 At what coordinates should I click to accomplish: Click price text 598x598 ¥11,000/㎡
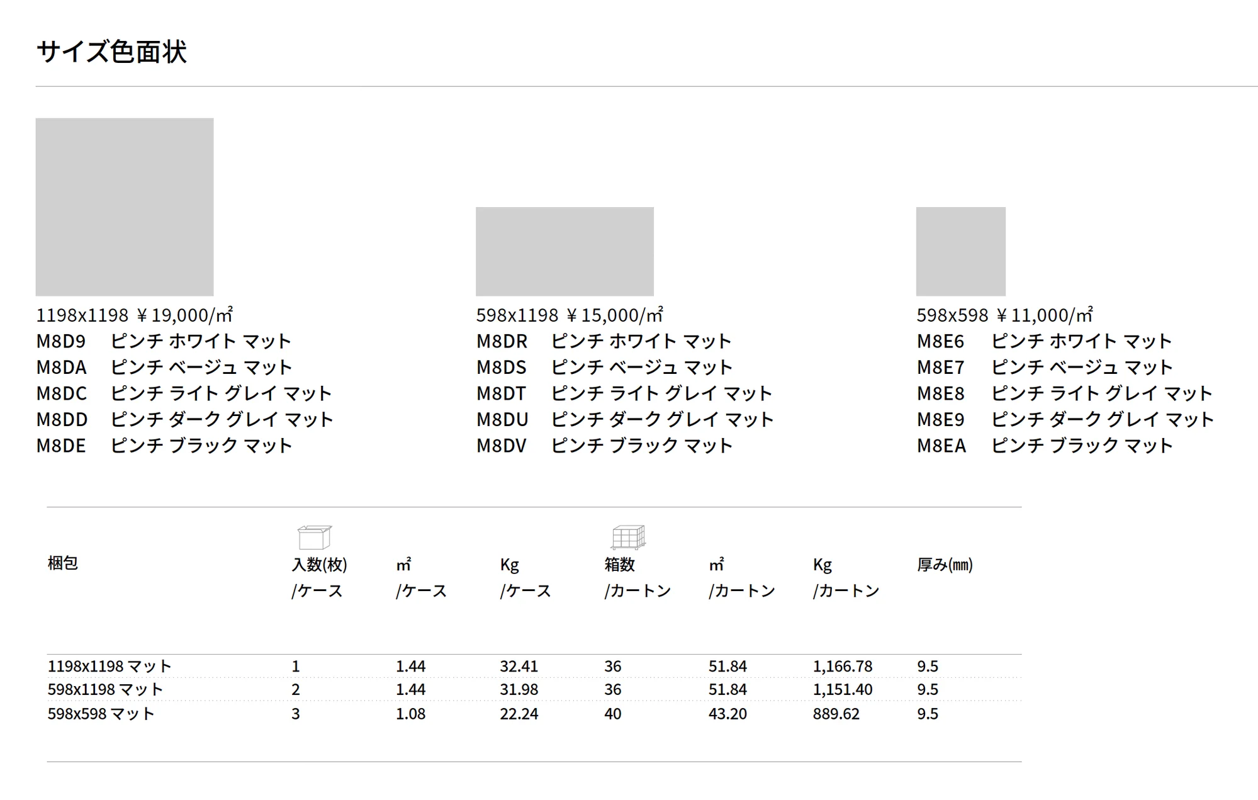pyautogui.click(x=1004, y=315)
